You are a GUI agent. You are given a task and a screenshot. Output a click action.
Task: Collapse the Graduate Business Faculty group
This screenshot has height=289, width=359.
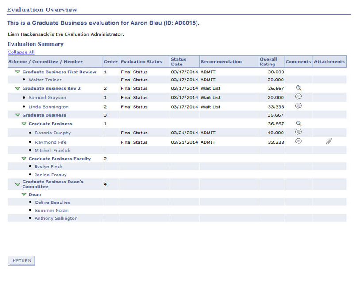tap(23, 158)
